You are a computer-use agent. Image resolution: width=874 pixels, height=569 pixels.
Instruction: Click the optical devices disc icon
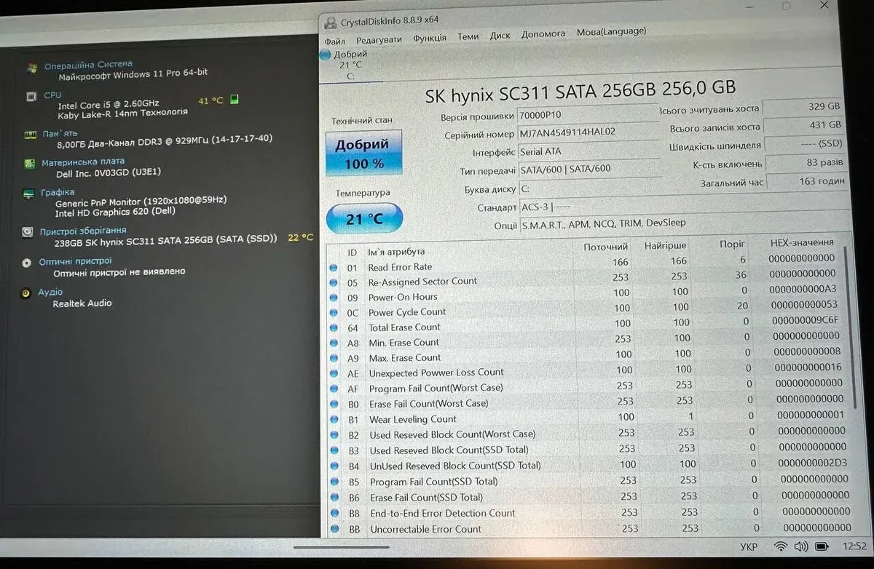click(x=27, y=263)
